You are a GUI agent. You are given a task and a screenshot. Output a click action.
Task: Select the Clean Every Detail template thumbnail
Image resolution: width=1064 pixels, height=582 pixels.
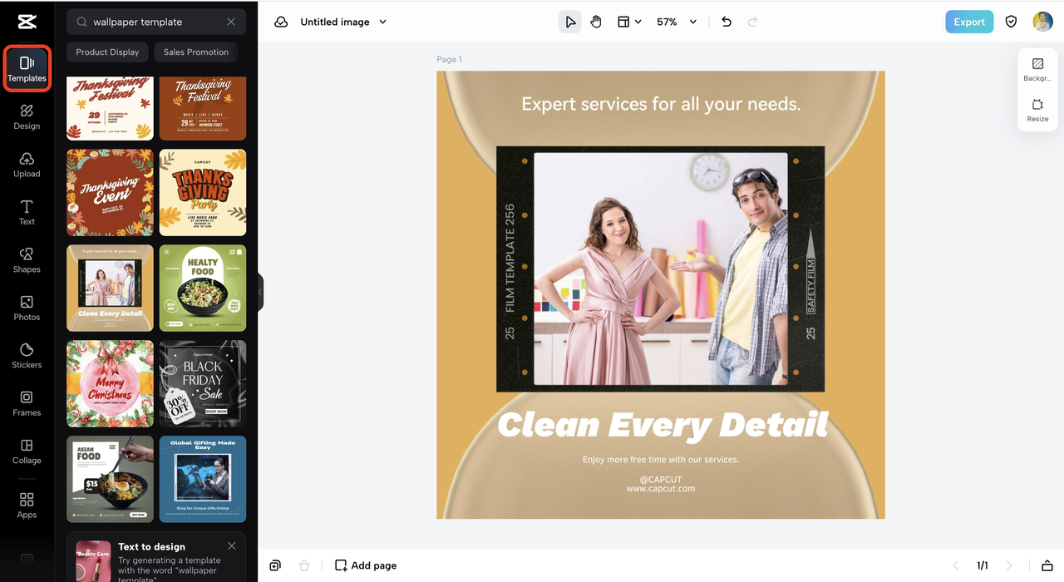click(110, 288)
